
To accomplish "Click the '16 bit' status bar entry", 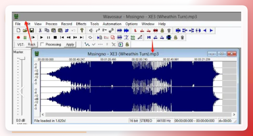I will pyautogui.click(x=134, y=121).
